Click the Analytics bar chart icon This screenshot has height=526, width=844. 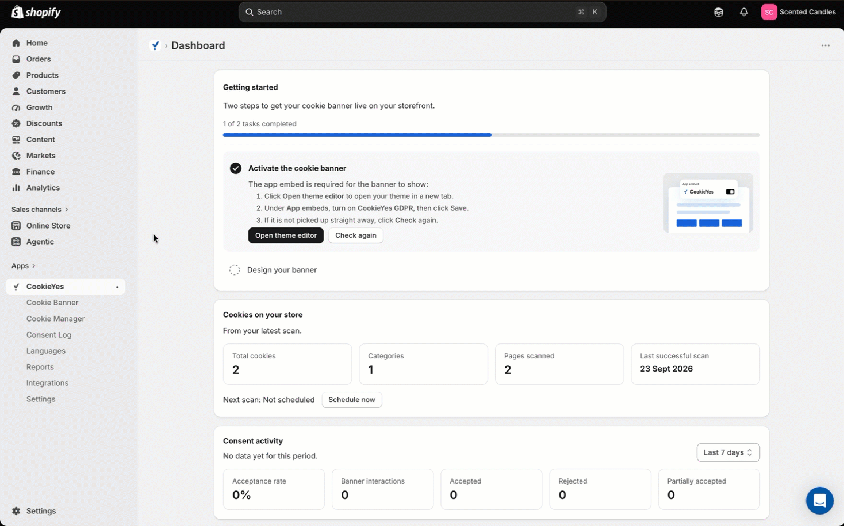[16, 188]
